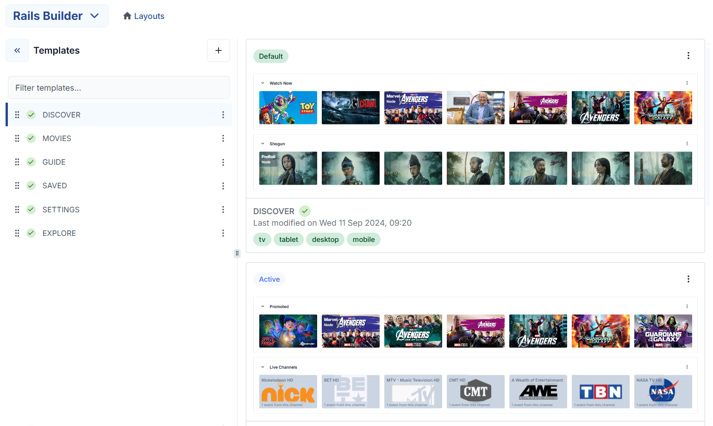
Task: Collapse the Templates sidebar panel
Action: click(17, 50)
